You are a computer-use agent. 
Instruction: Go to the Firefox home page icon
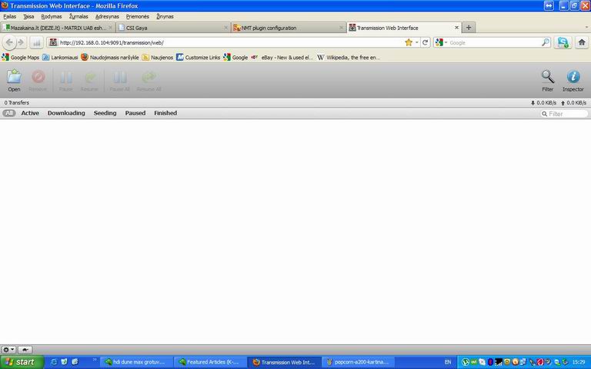point(582,42)
